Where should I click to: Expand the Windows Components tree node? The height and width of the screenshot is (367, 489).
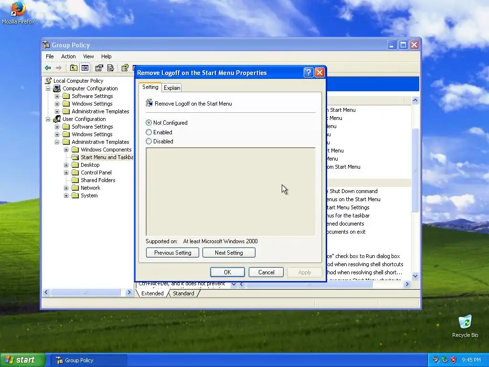pos(66,150)
